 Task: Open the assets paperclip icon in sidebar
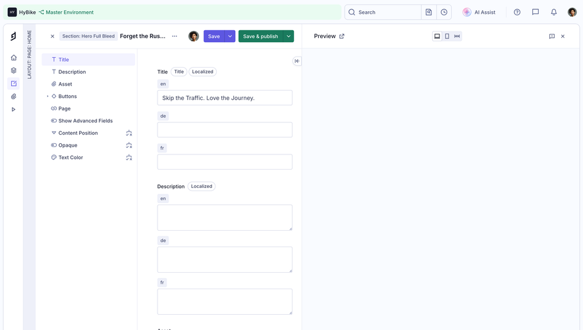14,97
